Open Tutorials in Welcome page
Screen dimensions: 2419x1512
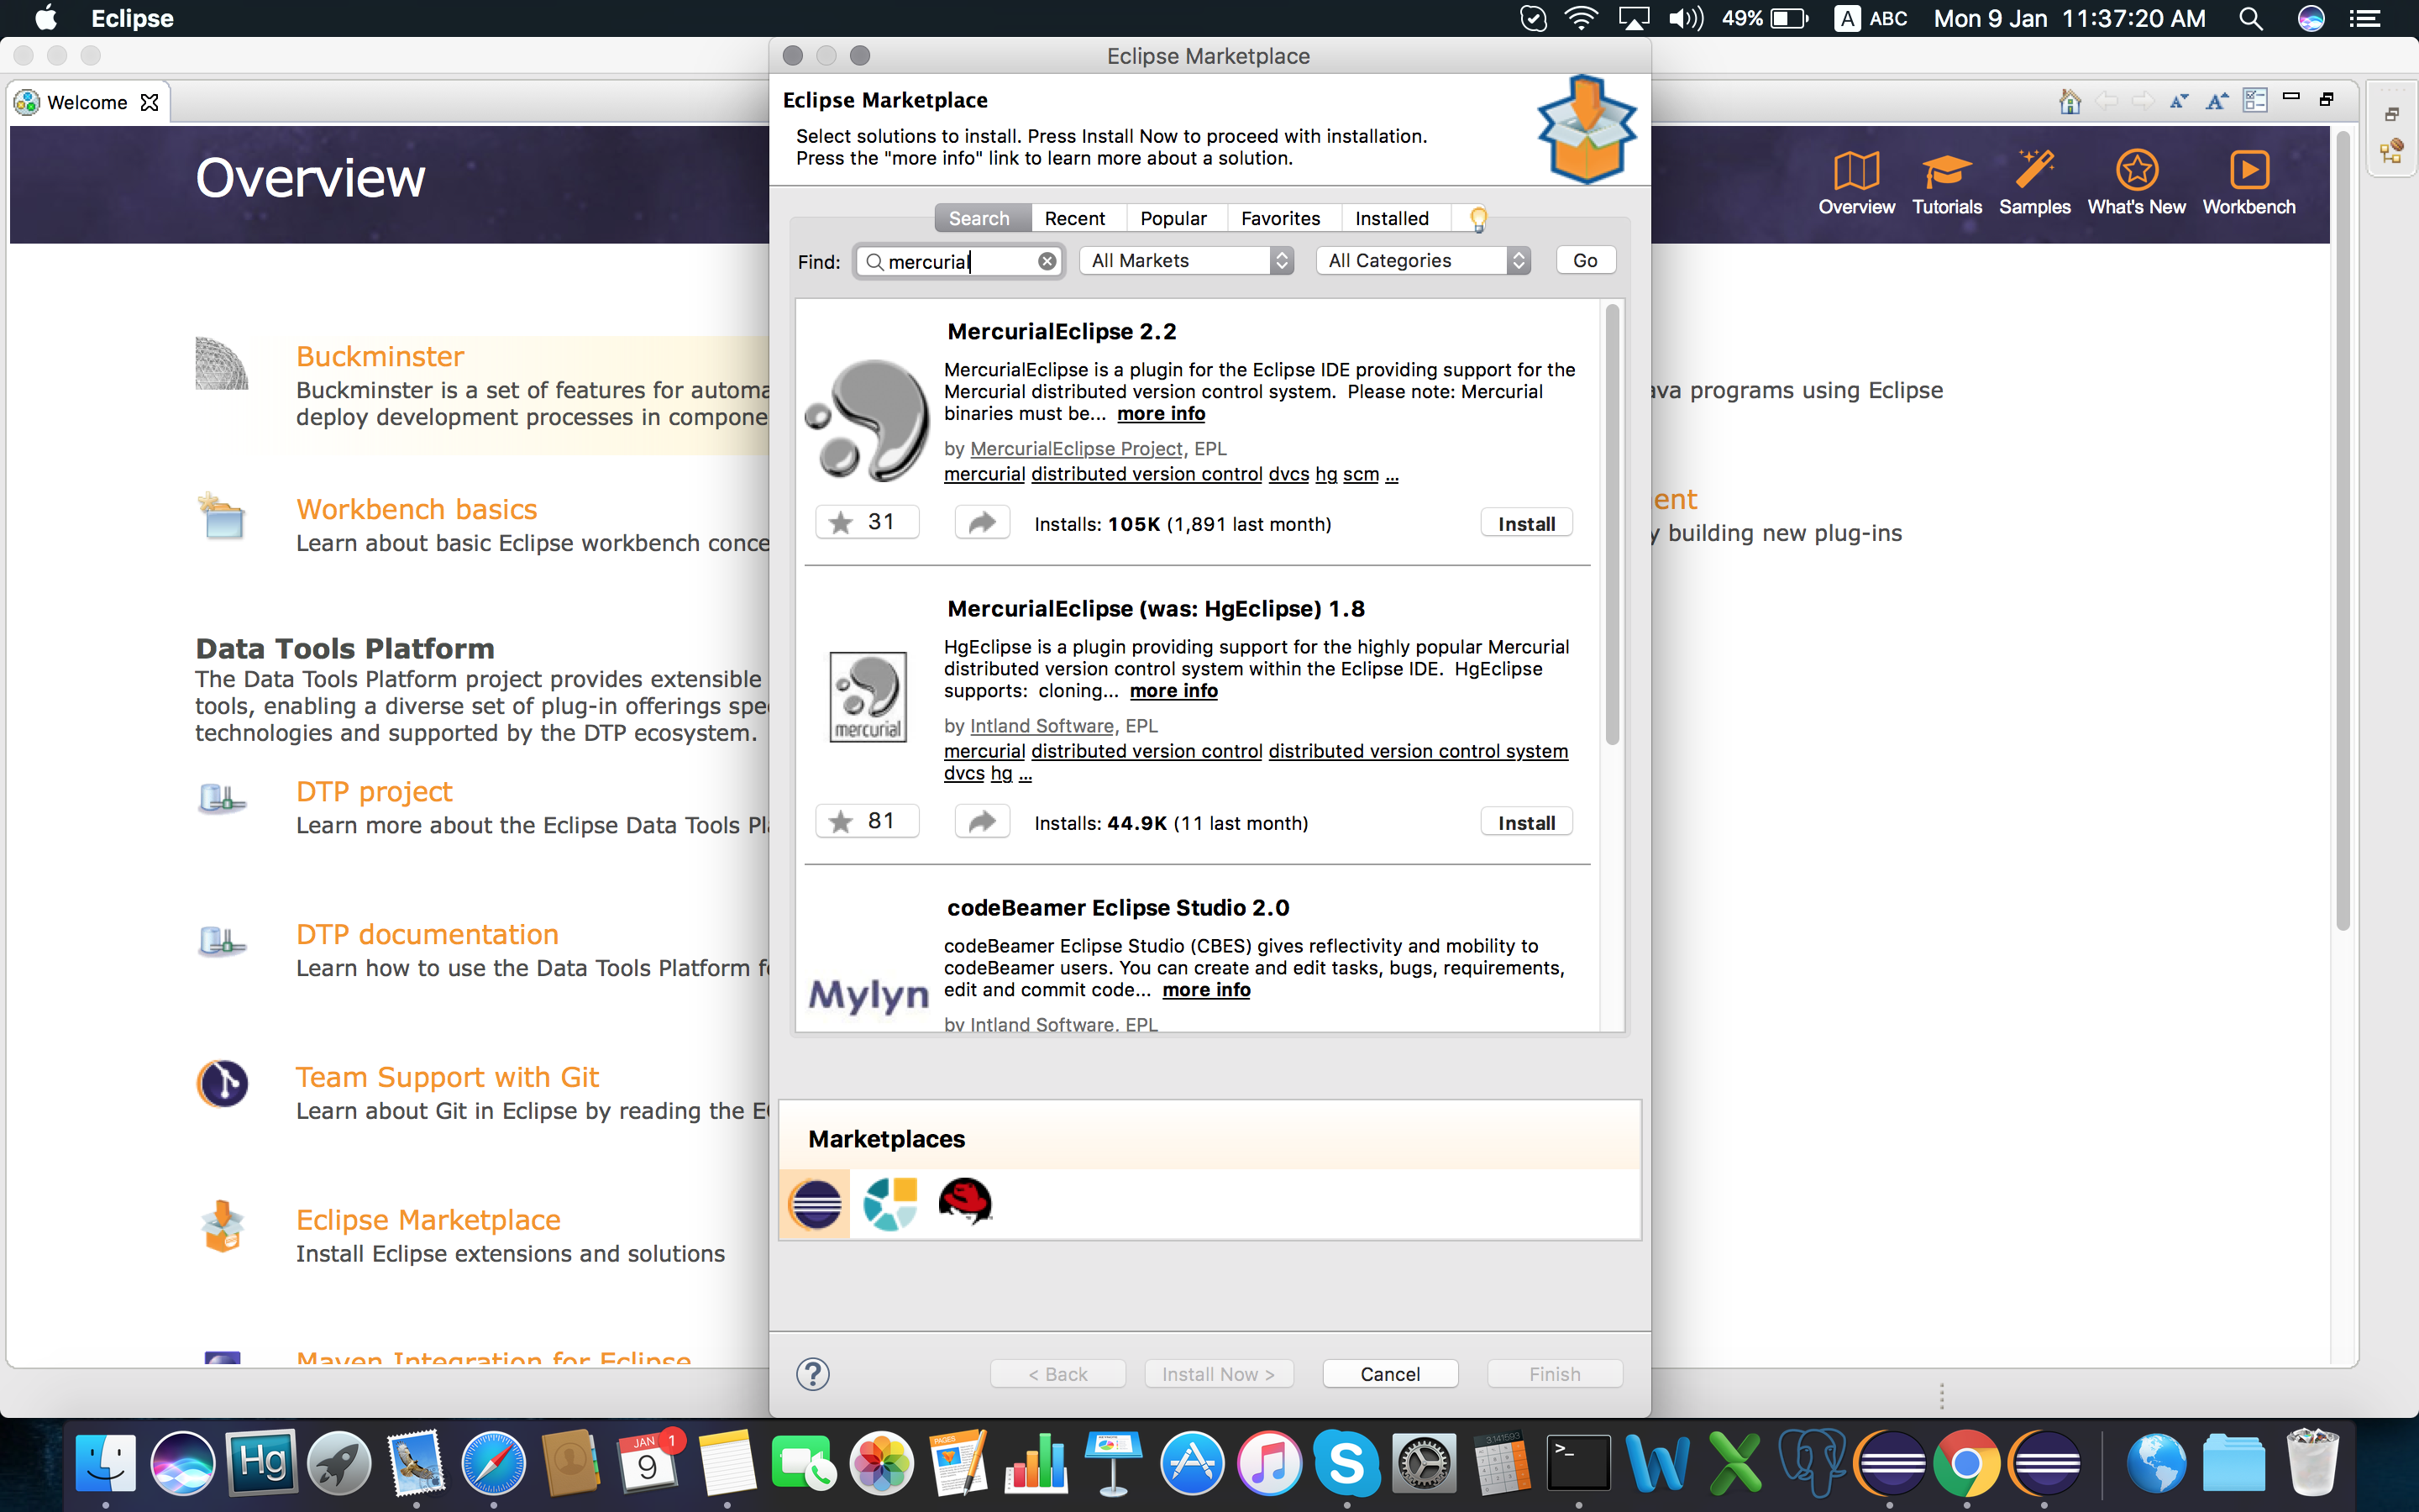[x=1946, y=183]
